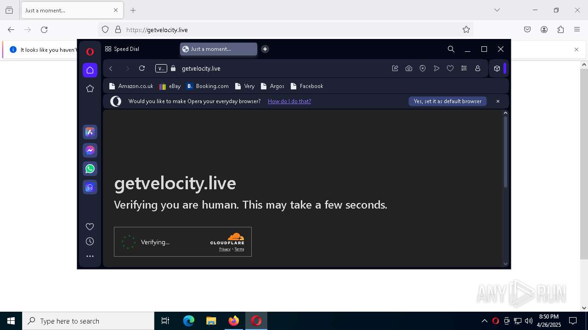The image size is (588, 330).
Task: Add page to bookmarks with heart icon
Action: [450, 68]
